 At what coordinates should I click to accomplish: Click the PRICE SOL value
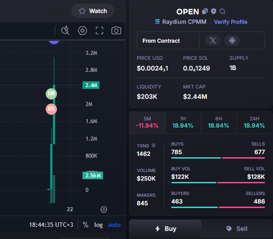(x=196, y=68)
